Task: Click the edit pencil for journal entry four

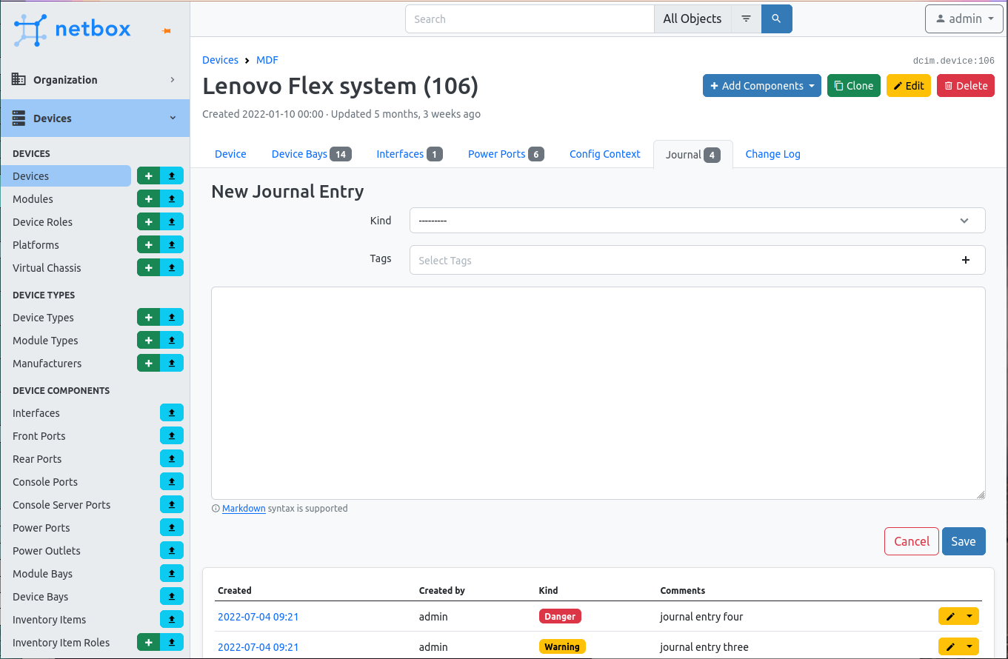Action: [952, 615]
